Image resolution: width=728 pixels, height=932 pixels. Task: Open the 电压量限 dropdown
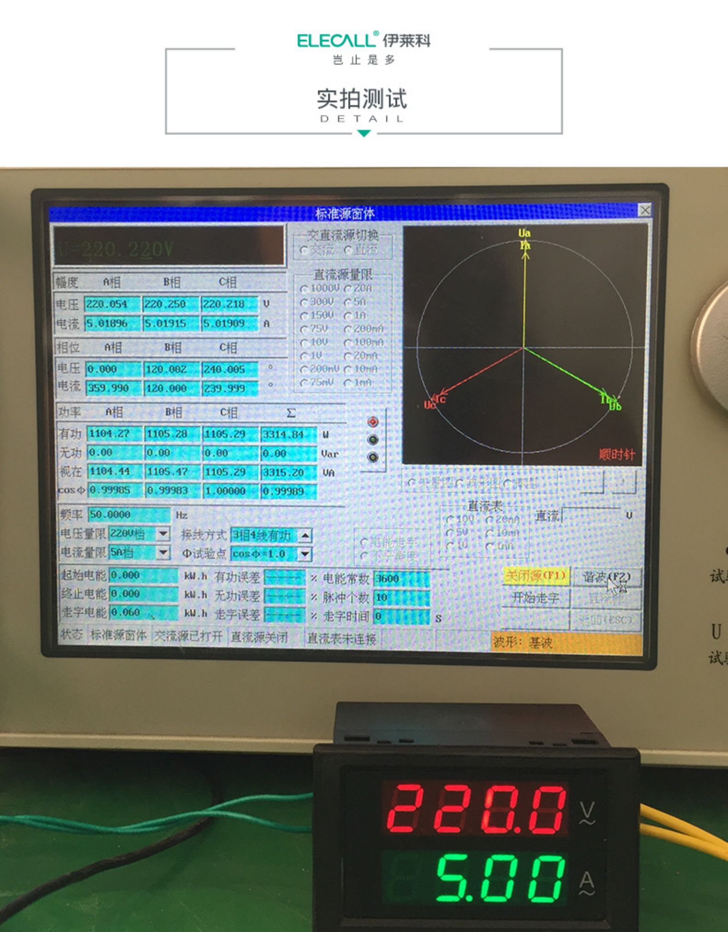click(163, 534)
